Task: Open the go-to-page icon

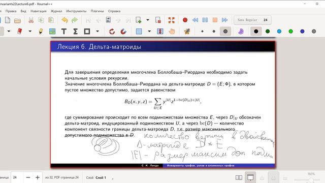Action: coord(108,20)
